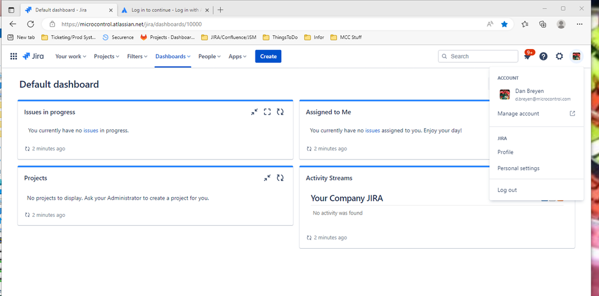Open the Jira settings gear icon
This screenshot has width=599, height=296.
[559, 56]
